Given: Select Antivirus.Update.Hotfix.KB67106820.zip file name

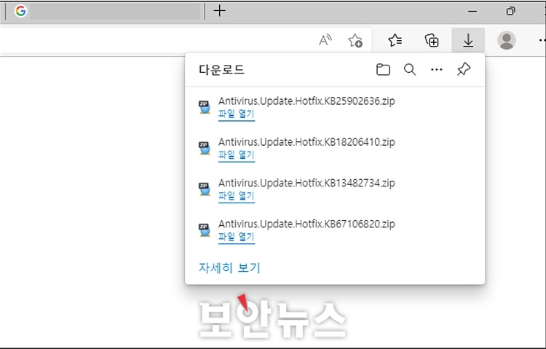Looking at the screenshot, I should point(306,224).
